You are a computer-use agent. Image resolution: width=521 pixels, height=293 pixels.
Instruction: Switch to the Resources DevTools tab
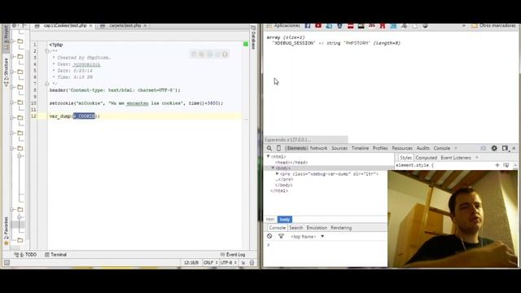(x=402, y=148)
